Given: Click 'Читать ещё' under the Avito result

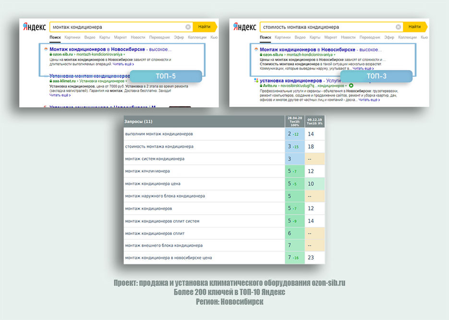Looking at the screenshot, I should click(369, 99).
